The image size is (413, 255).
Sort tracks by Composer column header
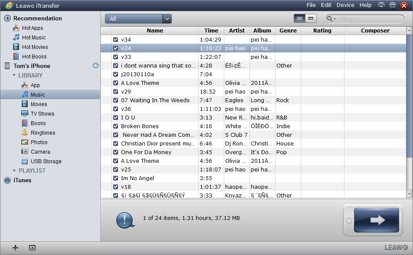[375, 30]
